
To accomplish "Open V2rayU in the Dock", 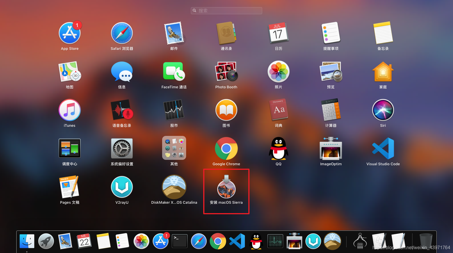I will [313, 241].
